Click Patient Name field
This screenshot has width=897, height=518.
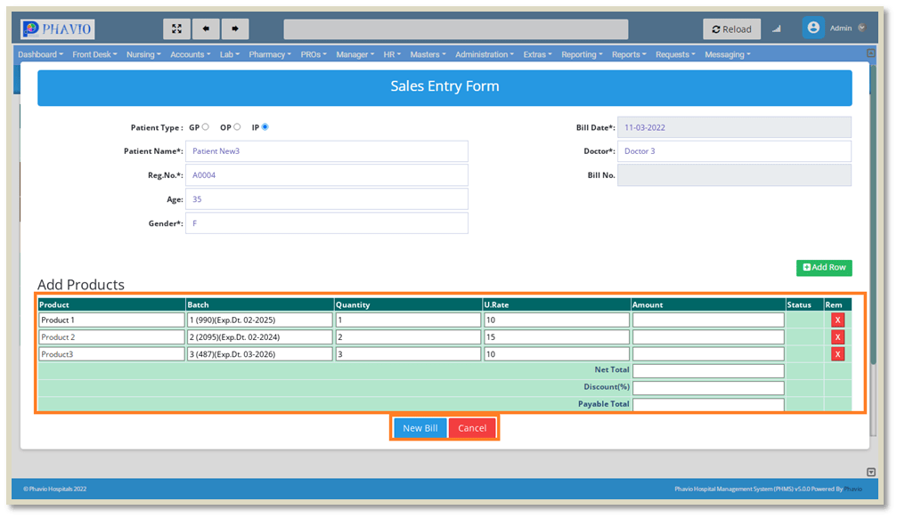click(327, 151)
